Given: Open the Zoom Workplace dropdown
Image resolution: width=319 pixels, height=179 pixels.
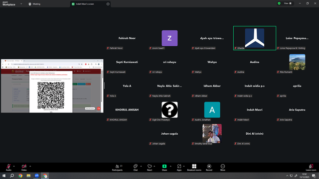Looking at the screenshot, I should (21, 3).
